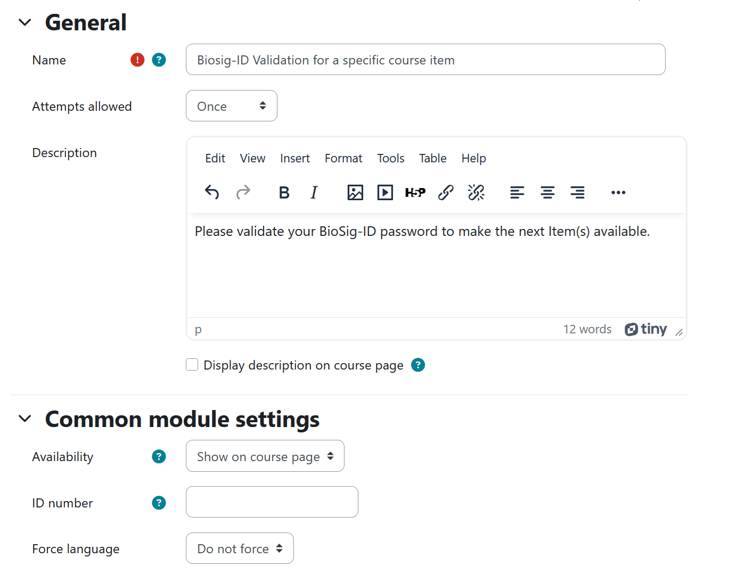The image size is (738, 574).
Task: Open the Availability dropdown
Action: point(265,456)
